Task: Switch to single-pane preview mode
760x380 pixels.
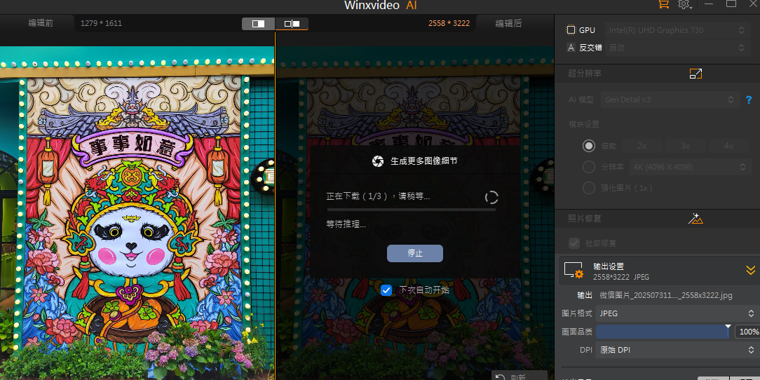Action: click(x=258, y=23)
